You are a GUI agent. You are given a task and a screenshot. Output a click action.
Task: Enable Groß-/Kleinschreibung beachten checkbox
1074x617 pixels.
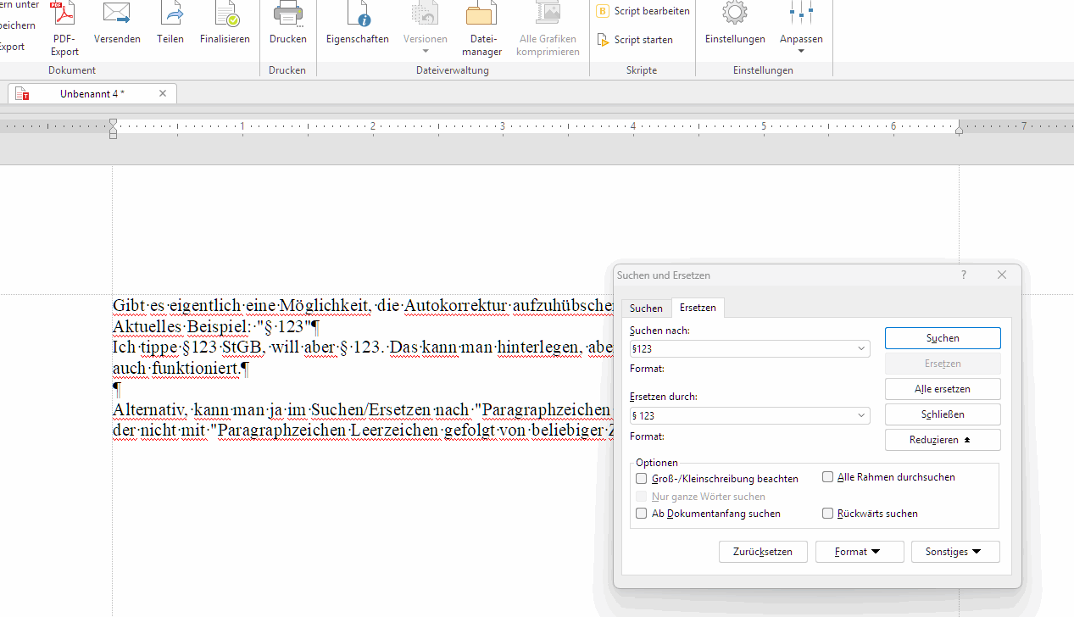[x=642, y=479]
